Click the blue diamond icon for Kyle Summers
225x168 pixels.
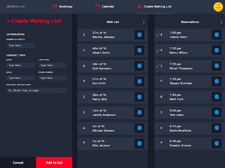(139, 66)
